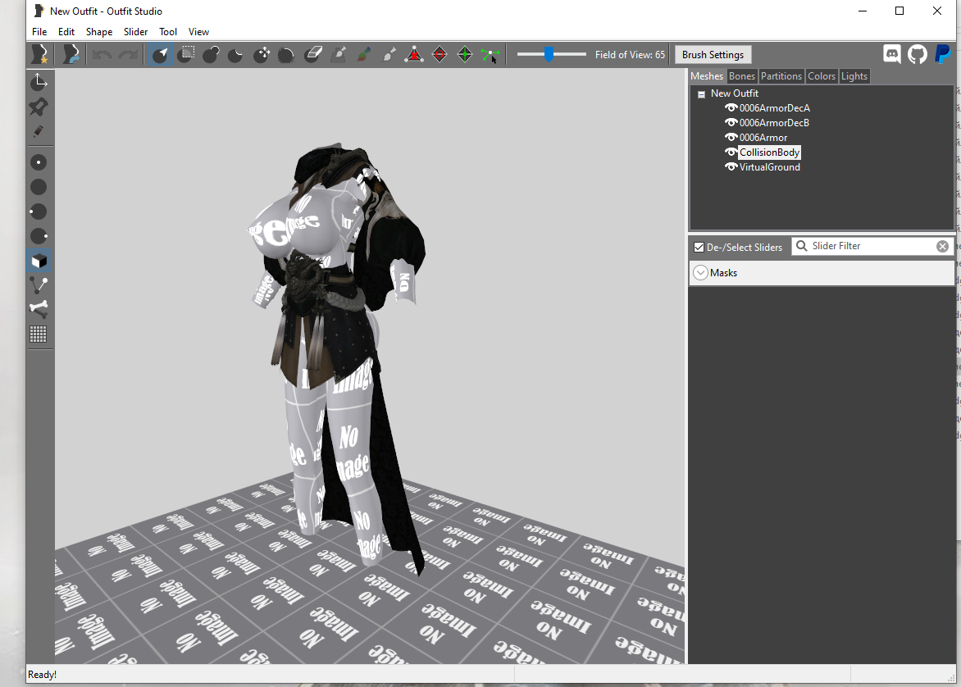This screenshot has width=961, height=687.
Task: Uncheck the De-/Select Sliders checkbox
Action: (x=699, y=247)
